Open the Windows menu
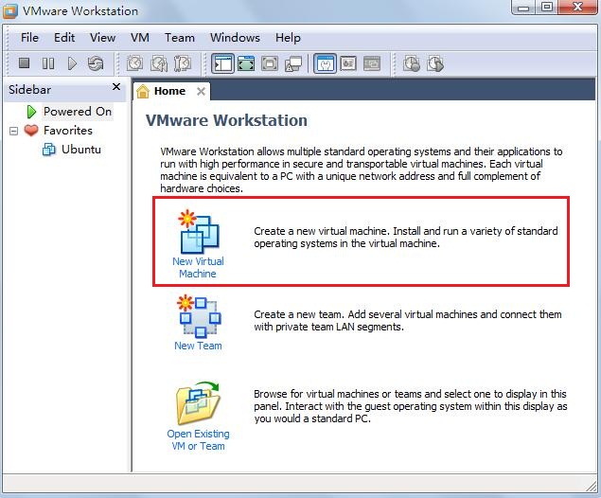Viewport: 601px width, 498px height. (x=235, y=38)
